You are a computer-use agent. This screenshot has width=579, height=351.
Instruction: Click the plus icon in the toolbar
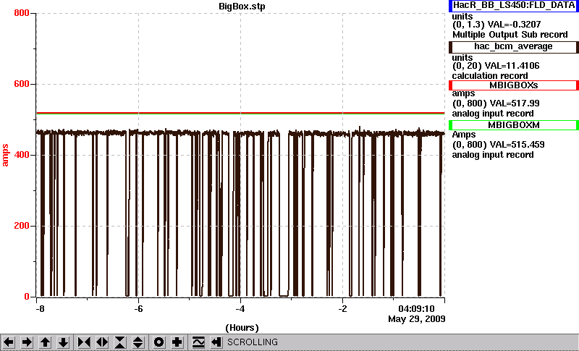point(177,342)
